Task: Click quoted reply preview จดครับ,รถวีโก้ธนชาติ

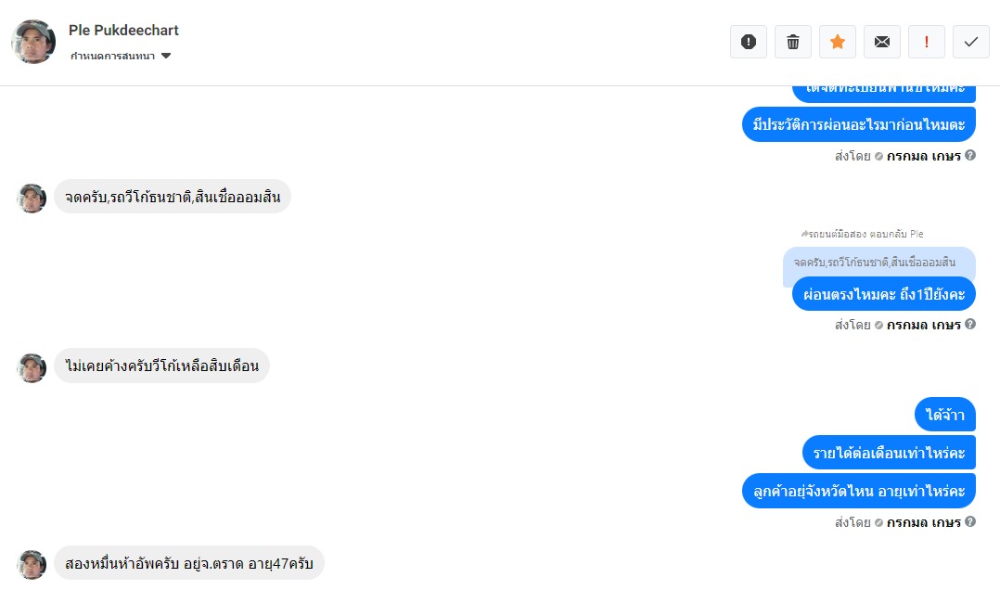Action: pos(875,263)
